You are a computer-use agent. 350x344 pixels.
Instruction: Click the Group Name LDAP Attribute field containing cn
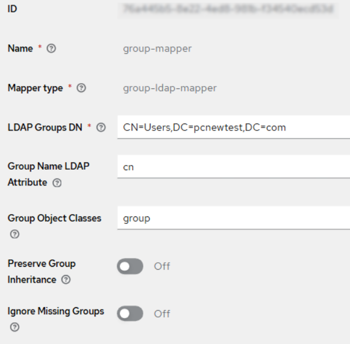click(234, 167)
